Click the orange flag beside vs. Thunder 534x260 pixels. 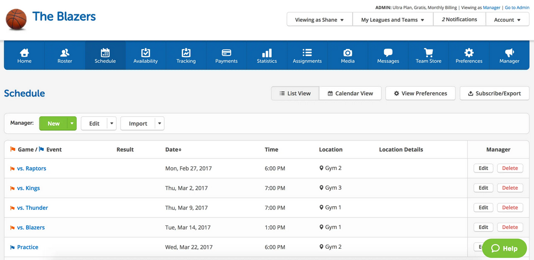click(x=12, y=208)
